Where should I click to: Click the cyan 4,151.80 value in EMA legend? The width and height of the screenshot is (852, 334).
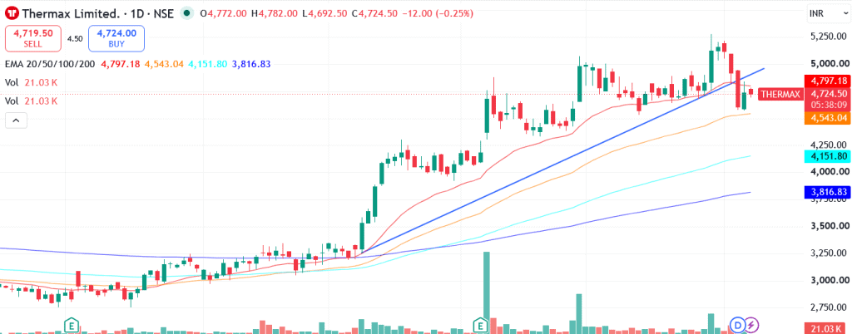pyautogui.click(x=207, y=64)
